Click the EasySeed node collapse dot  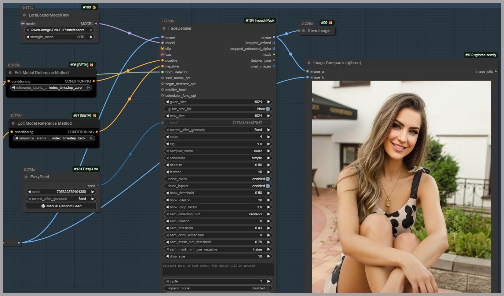(26, 177)
